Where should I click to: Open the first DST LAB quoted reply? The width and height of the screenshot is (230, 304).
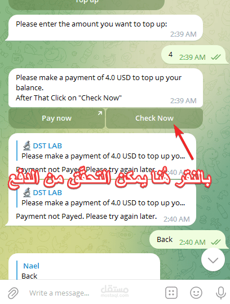click(101, 151)
